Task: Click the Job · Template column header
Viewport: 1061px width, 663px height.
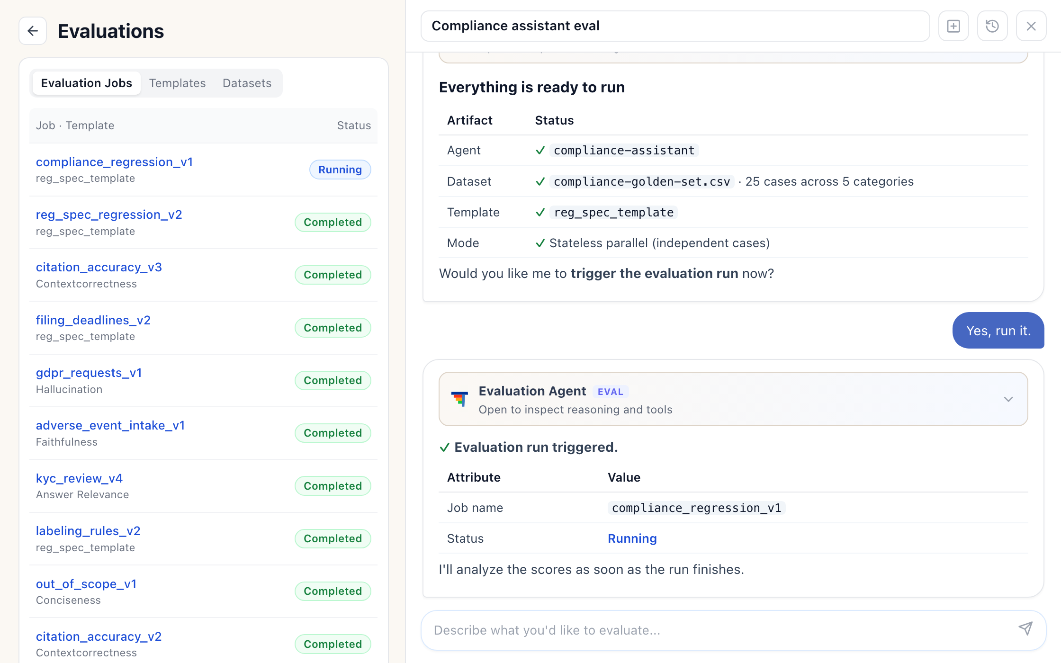Action: pos(75,125)
